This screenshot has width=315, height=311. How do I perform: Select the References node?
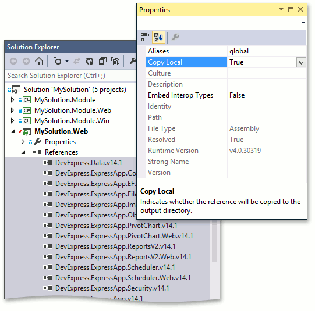[x=62, y=152]
